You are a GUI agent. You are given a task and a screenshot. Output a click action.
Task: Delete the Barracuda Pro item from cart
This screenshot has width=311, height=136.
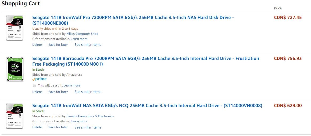[37, 92]
